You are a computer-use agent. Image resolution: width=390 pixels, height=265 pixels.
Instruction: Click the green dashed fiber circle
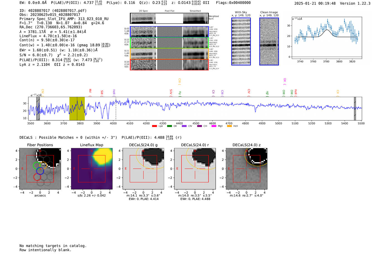[x=36, y=165]
